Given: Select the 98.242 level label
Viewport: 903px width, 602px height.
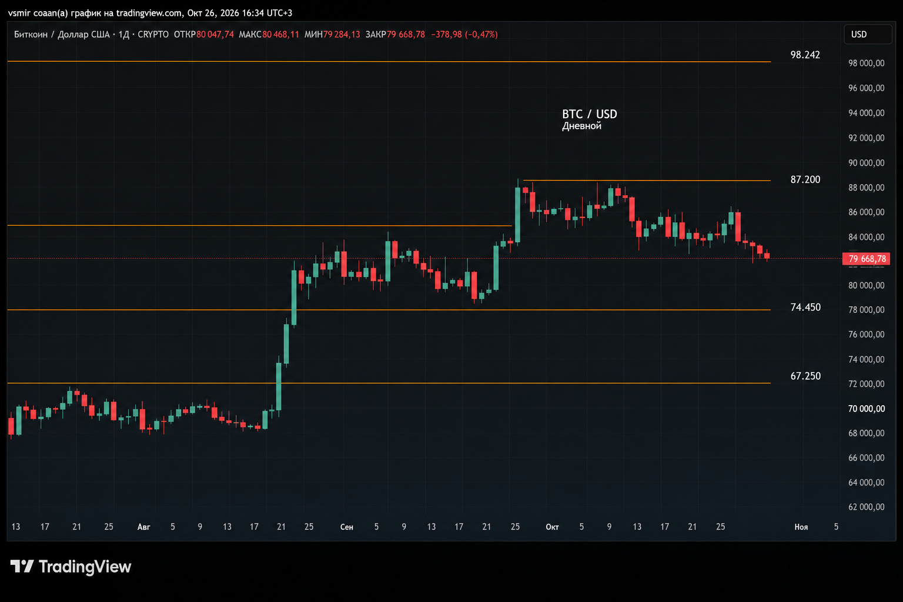Looking at the screenshot, I should tap(805, 55).
